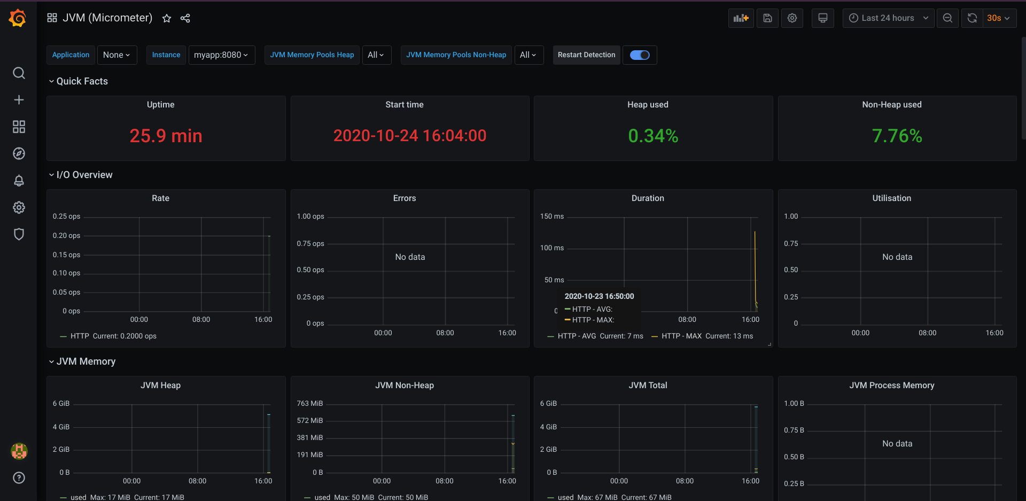Open the Duration panel title menu
Viewport: 1026px width, 501px height.
(648, 198)
